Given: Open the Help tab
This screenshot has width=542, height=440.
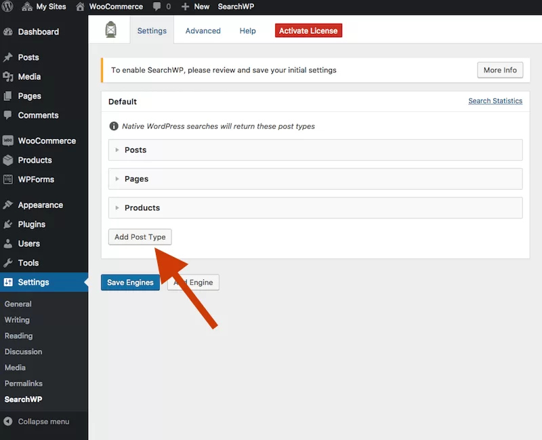Looking at the screenshot, I should tap(247, 31).
